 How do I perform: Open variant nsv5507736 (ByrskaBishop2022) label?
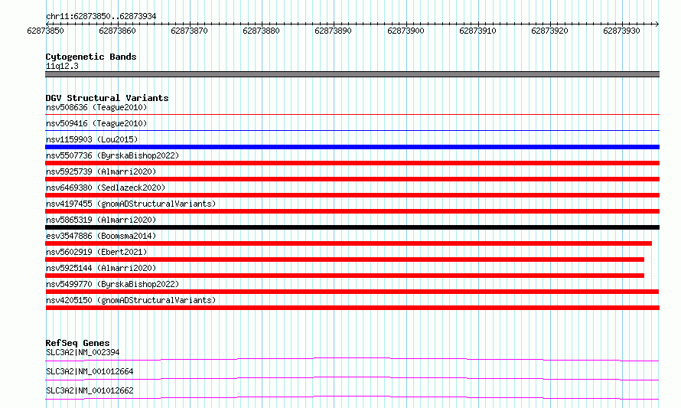(112, 155)
